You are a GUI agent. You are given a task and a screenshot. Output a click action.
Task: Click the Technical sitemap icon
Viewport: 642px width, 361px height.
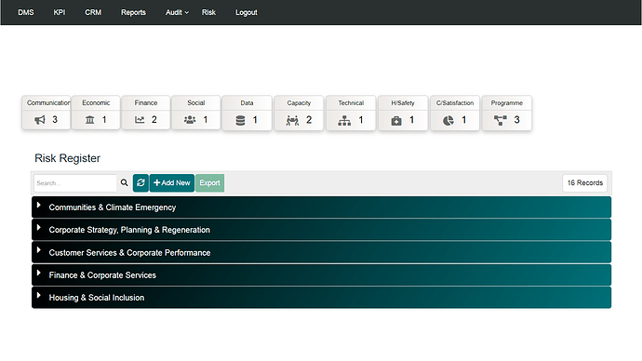tap(344, 120)
